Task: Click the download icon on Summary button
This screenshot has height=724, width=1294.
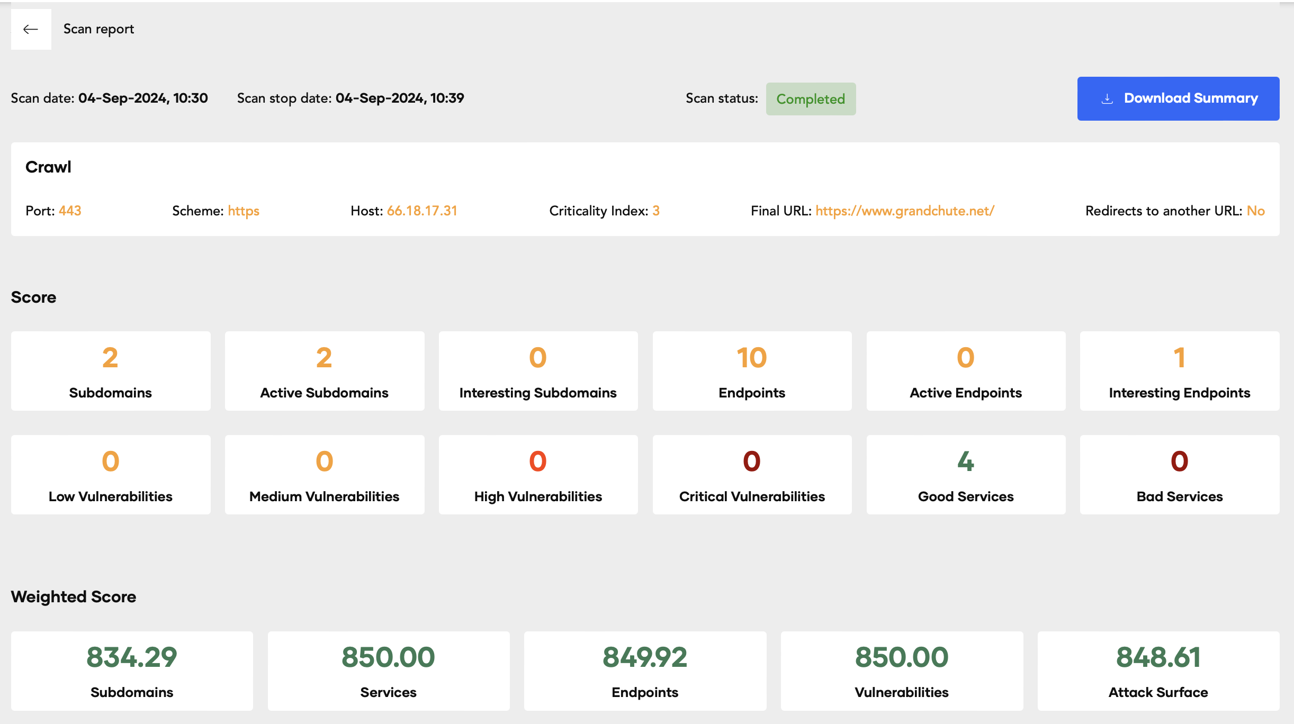Action: click(x=1106, y=98)
